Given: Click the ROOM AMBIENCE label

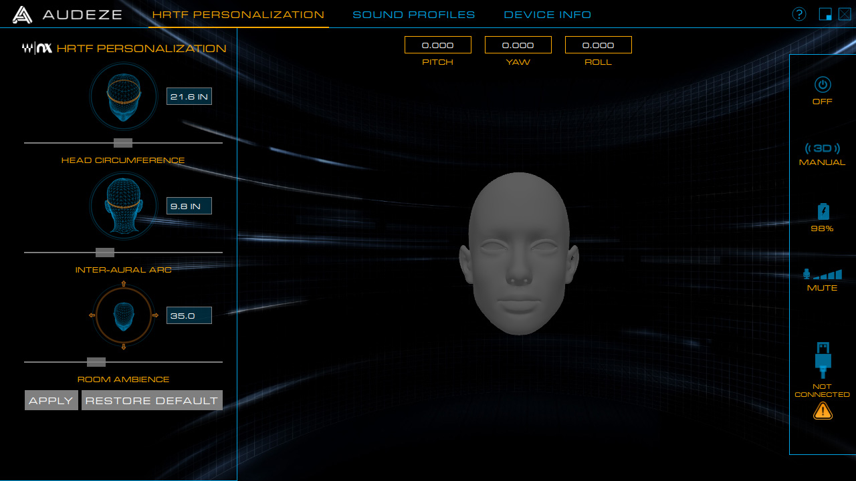Looking at the screenshot, I should [x=123, y=379].
